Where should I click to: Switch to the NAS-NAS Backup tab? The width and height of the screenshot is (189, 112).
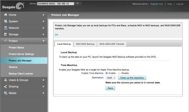(85, 44)
